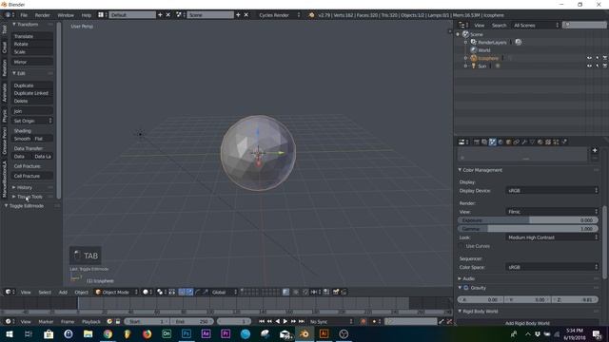This screenshot has width=609, height=342.
Task: Open the Render Layers properties tab icon
Action: (x=484, y=142)
